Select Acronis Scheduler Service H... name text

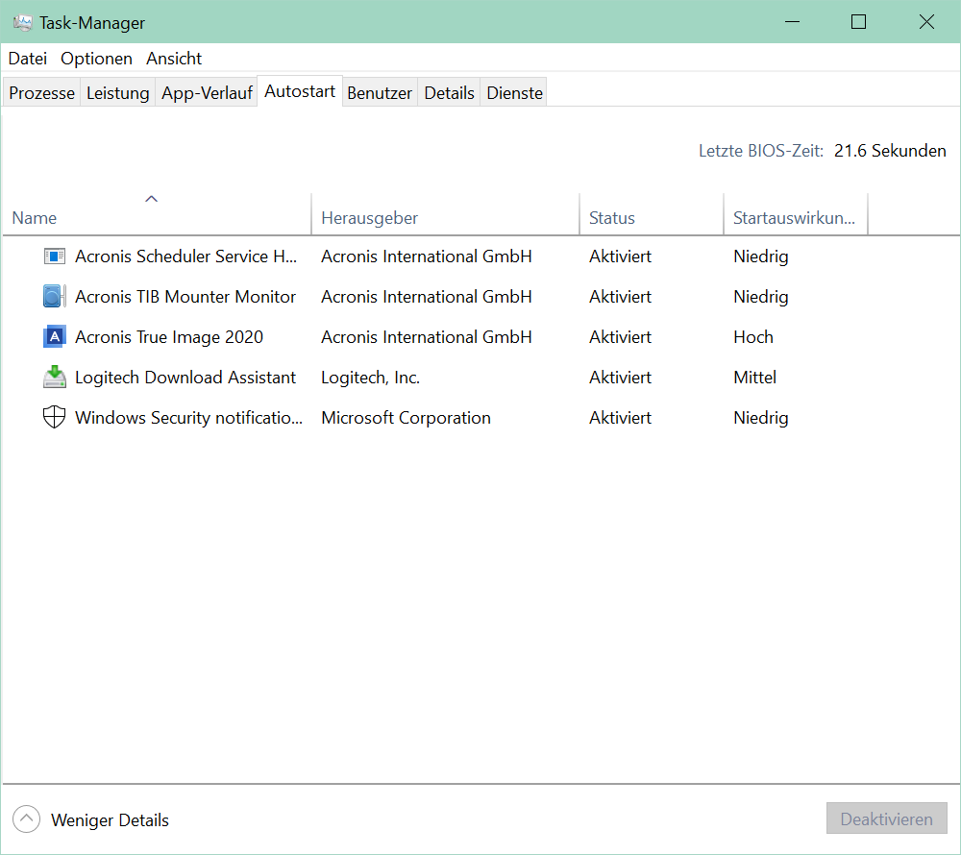[x=185, y=256]
